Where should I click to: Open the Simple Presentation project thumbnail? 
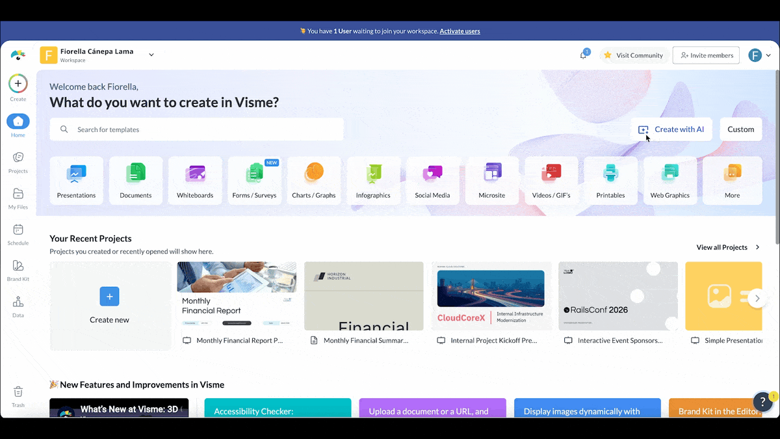(x=723, y=296)
